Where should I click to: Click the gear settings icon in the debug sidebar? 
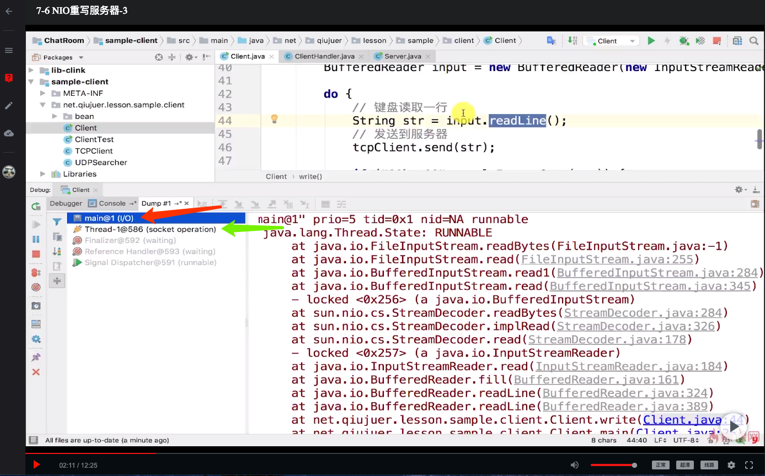pos(36,339)
